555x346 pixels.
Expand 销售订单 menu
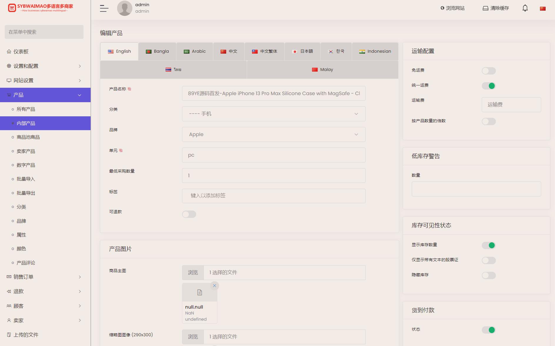click(45, 277)
